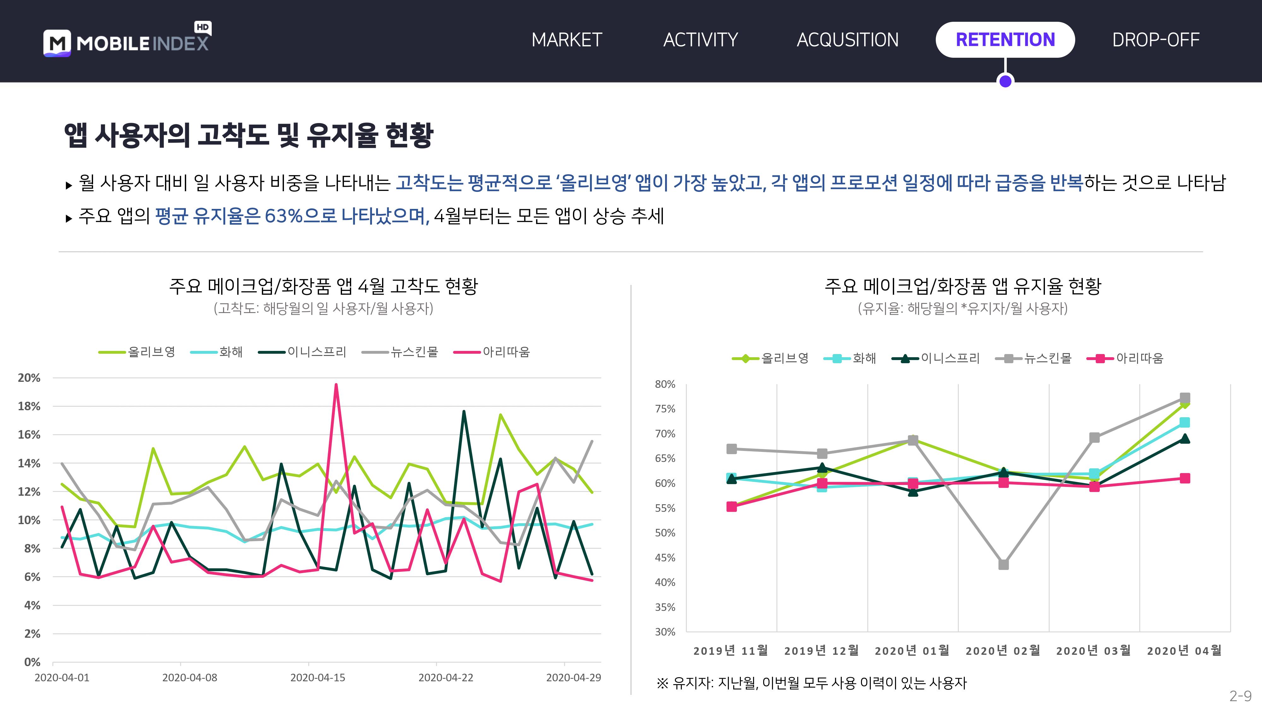Click x-axis label 2020년 02월
The height and width of the screenshot is (710, 1262).
1003,651
